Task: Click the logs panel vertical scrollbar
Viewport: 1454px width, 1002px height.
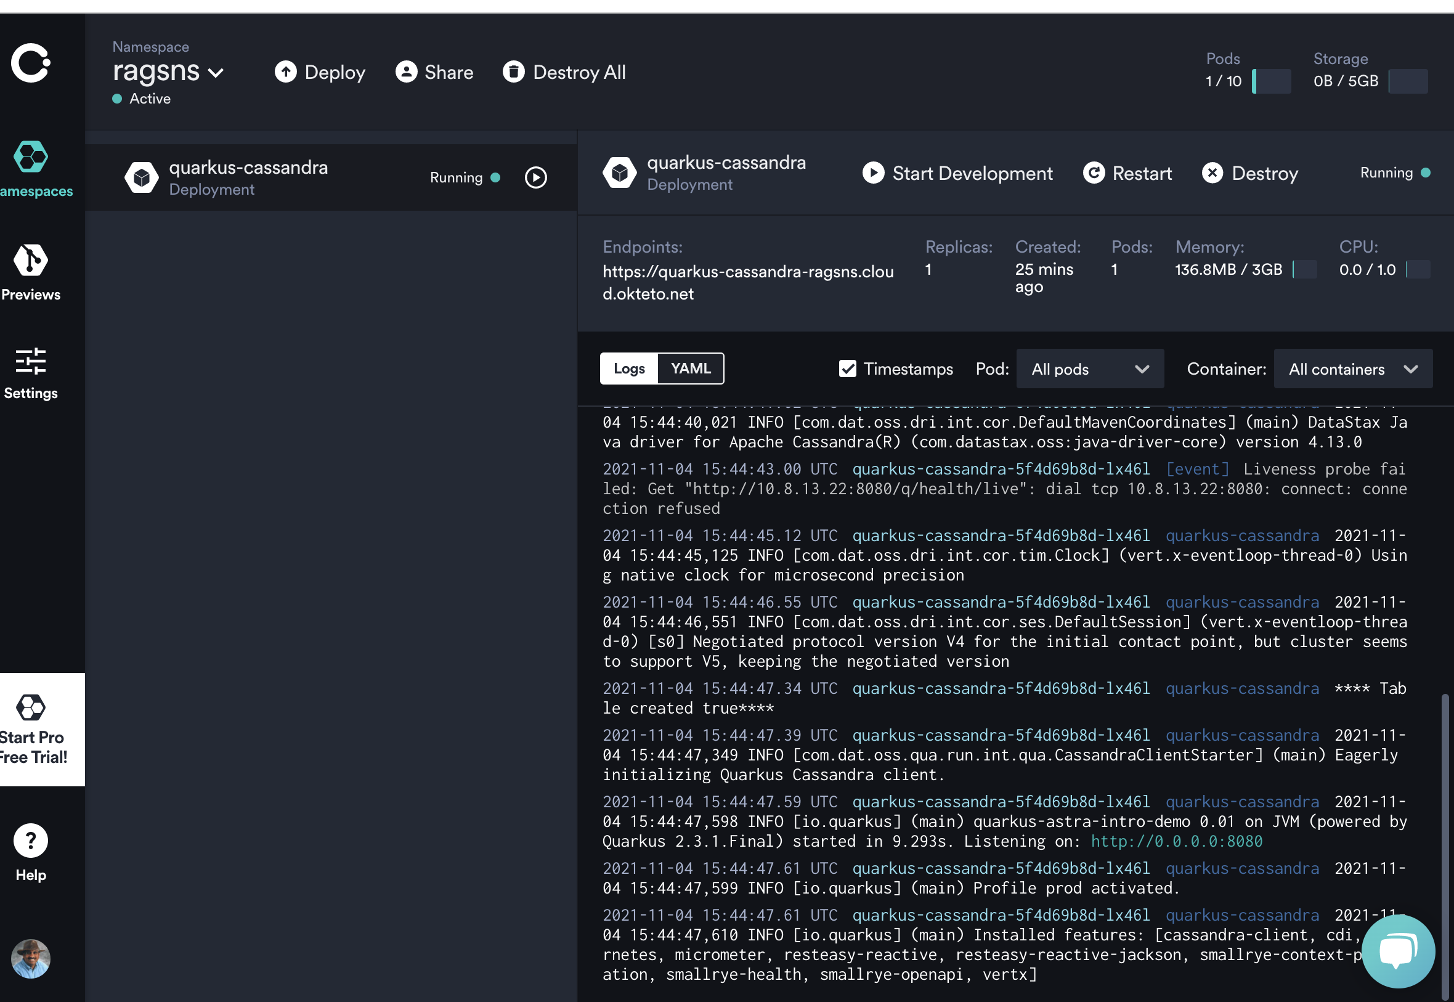Action: [1445, 816]
